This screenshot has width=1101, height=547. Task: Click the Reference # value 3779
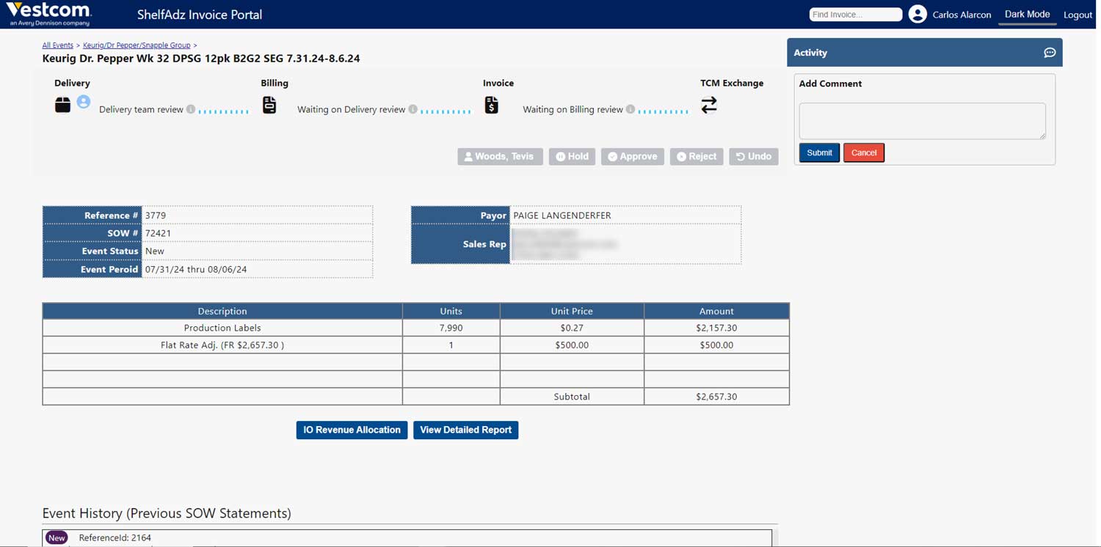[156, 216]
